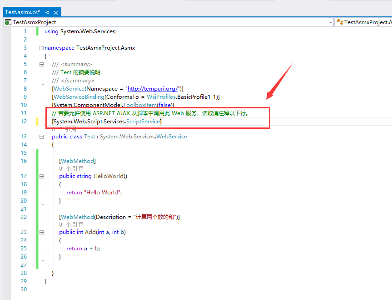Viewport: 392px width, 300px height.
Task: Click line number 30 in the margin
Action: [x=24, y=290]
